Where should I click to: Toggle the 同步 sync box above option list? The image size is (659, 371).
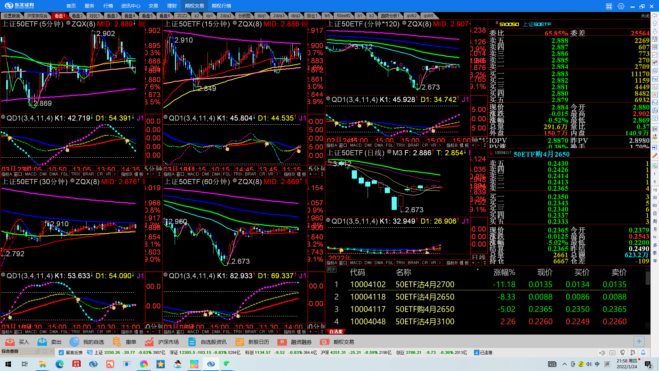click(331, 270)
